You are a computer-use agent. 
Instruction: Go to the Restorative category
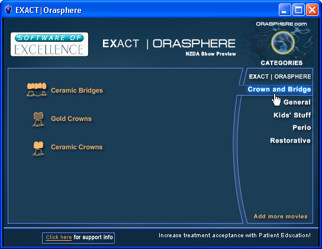tap(290, 140)
